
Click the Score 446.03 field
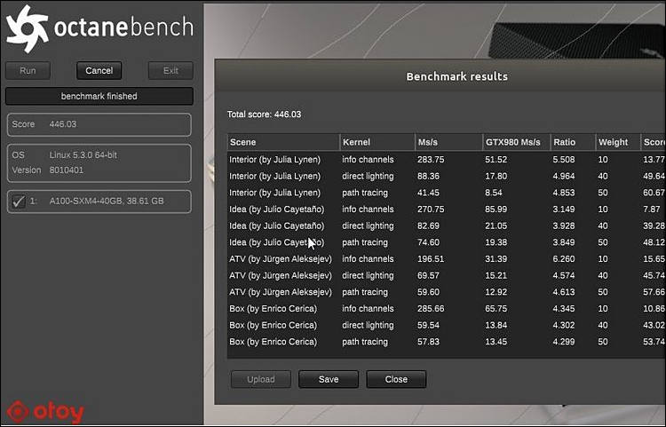click(x=99, y=124)
